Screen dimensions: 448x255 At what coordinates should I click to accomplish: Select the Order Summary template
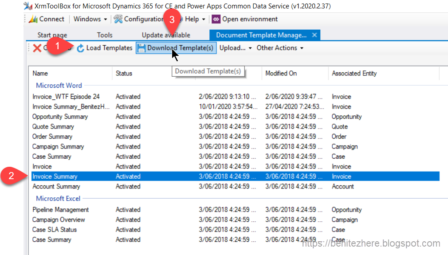(x=52, y=137)
